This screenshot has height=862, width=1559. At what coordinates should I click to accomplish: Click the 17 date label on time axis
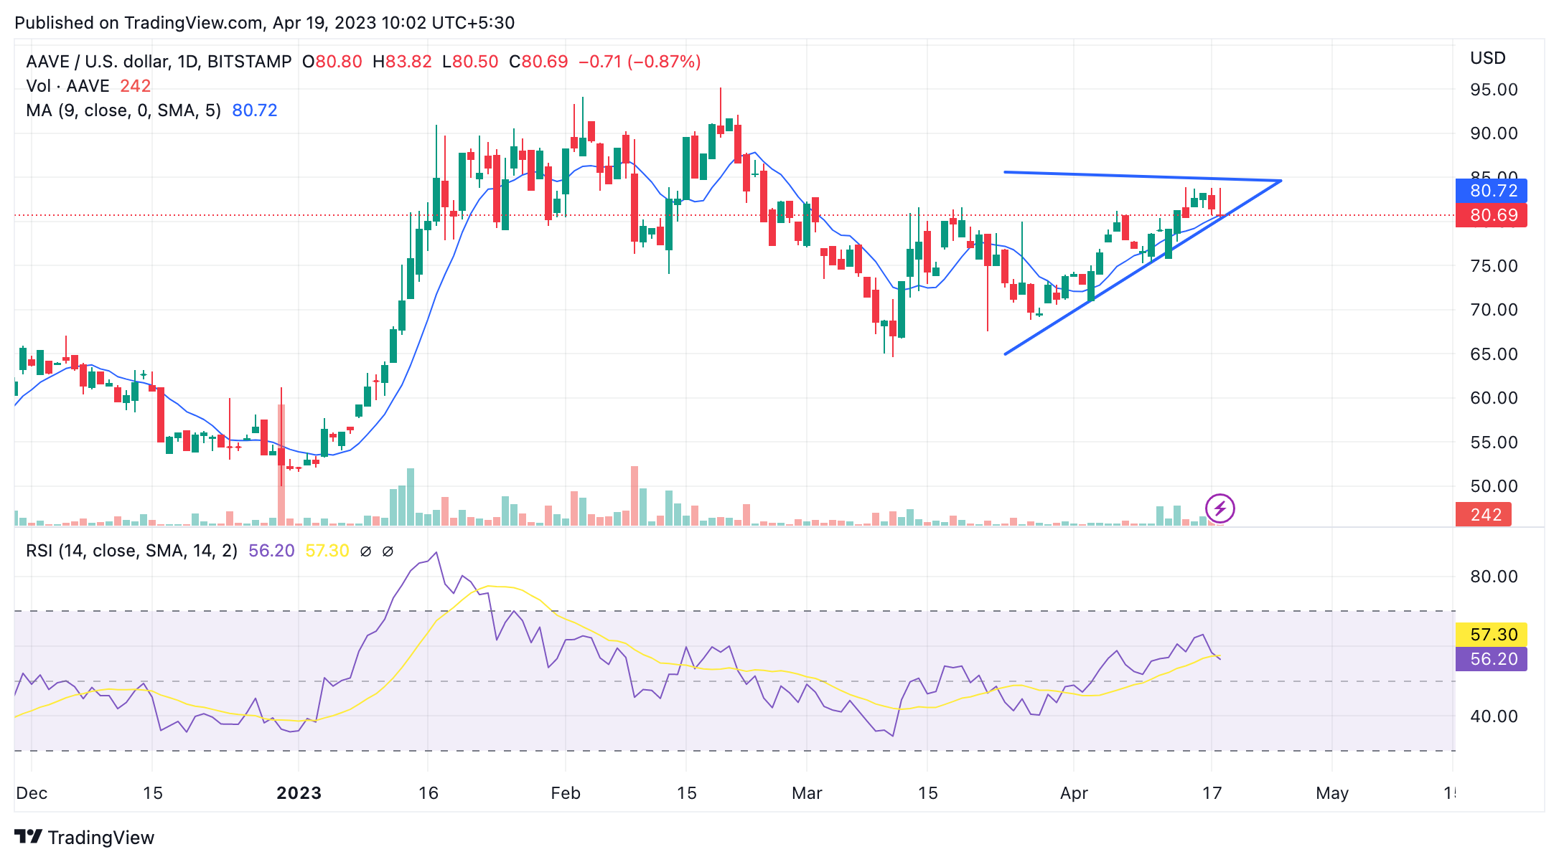pyautogui.click(x=1212, y=793)
